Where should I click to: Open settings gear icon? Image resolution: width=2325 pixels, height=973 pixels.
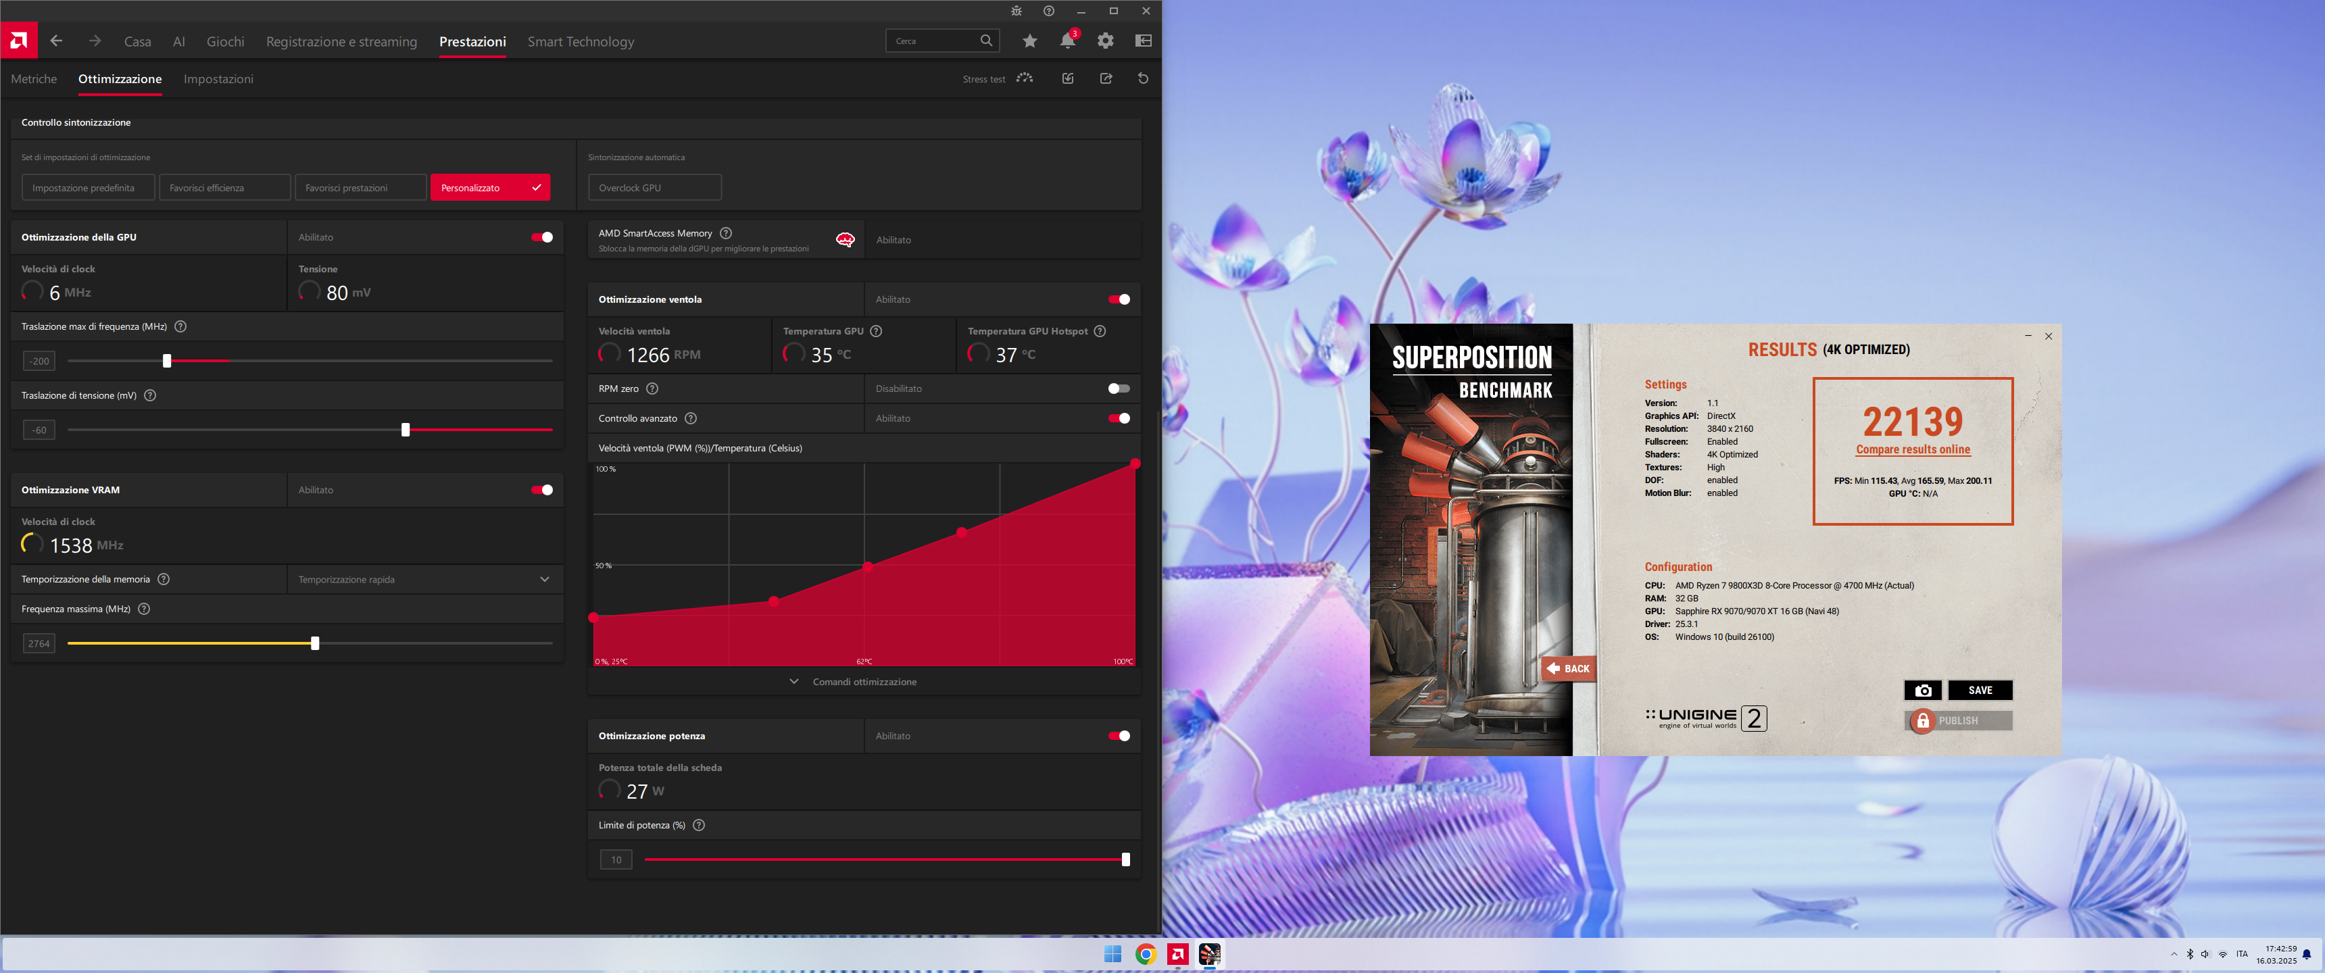point(1106,41)
